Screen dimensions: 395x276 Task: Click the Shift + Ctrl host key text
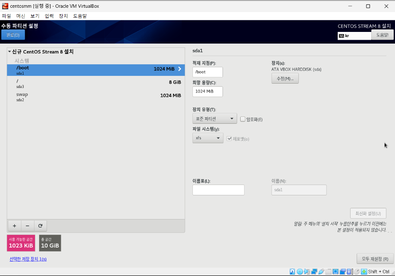(378, 271)
